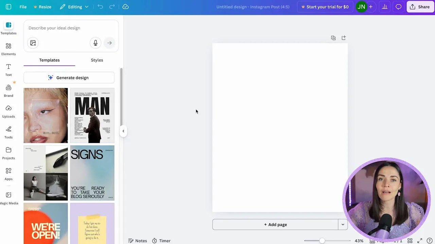
Task: Start your trial for $0
Action: click(325, 7)
